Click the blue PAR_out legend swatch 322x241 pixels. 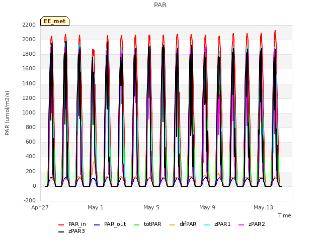point(97,225)
